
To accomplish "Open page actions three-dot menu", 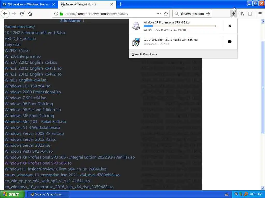I will coord(159,14).
